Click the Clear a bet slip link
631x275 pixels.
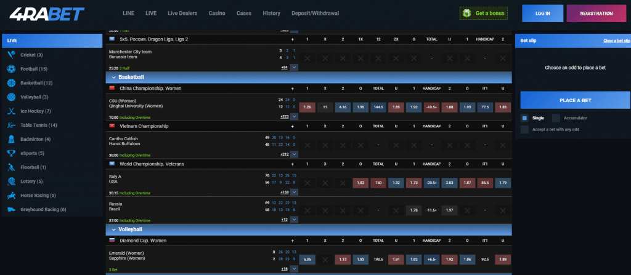pyautogui.click(x=616, y=41)
